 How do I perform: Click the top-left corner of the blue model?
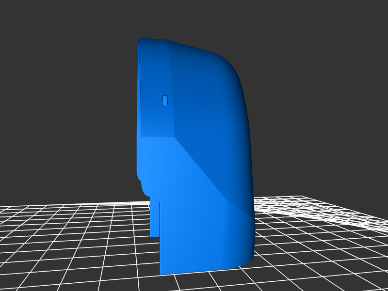pos(140,40)
